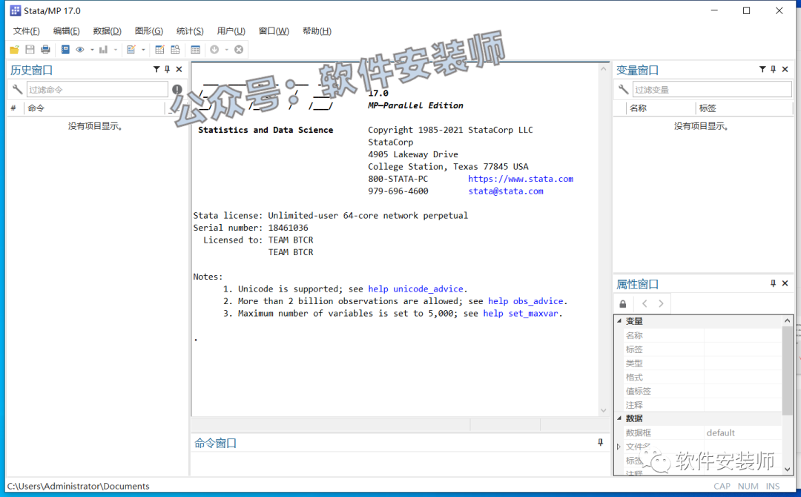801x497 pixels.
Task: Open the 图形(G) menu
Action: click(148, 31)
